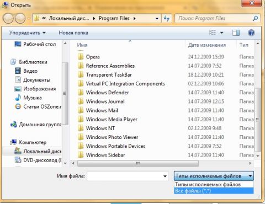This screenshot has width=265, height=204.
Task: Select the Windows Photo Viewer folder
Action: (x=108, y=137)
